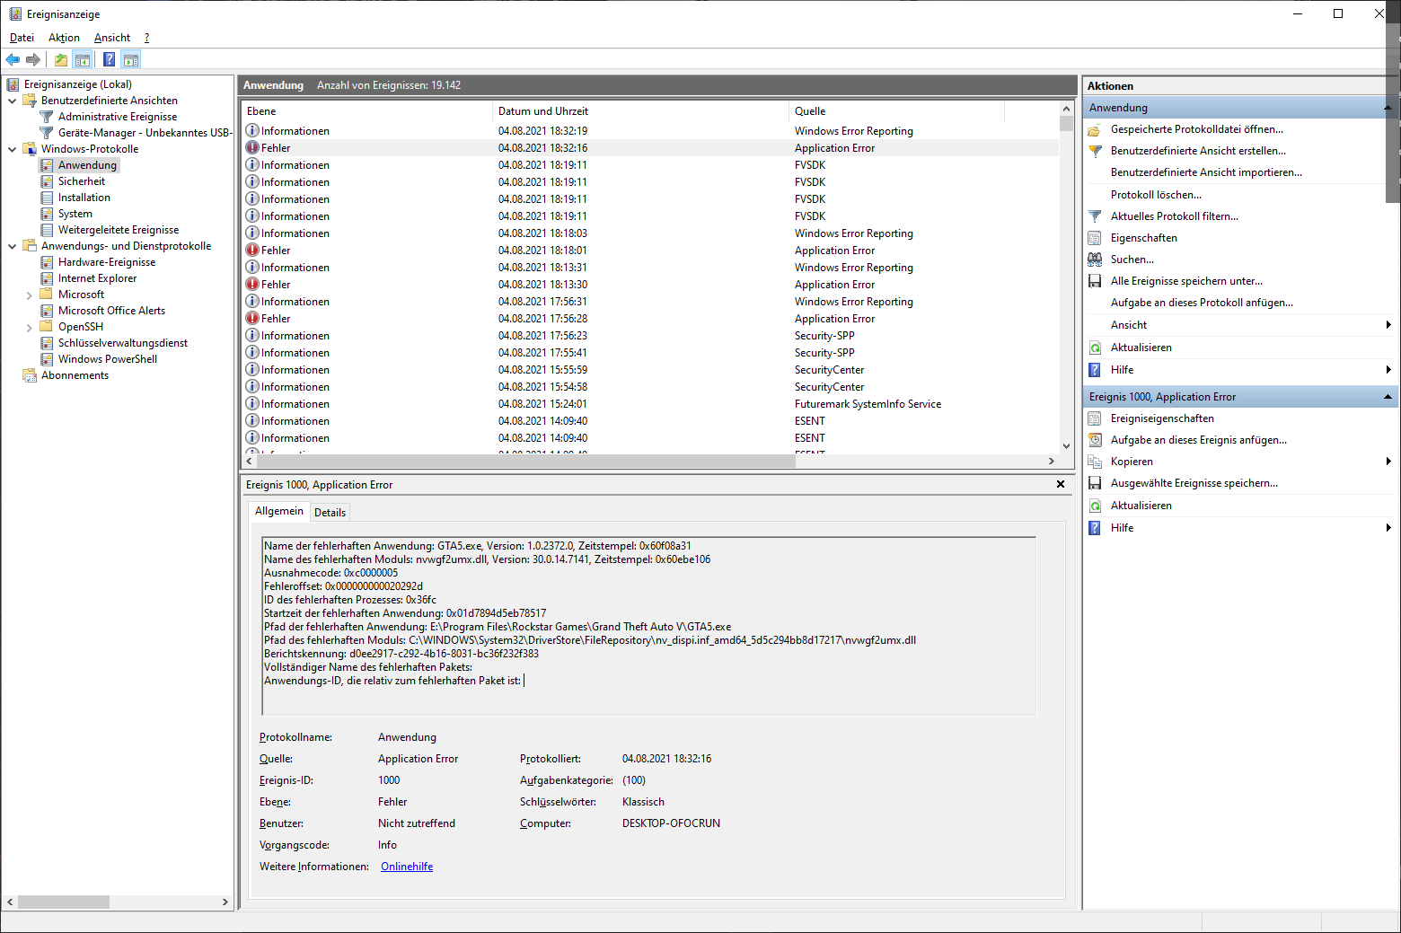Click the Ereignisanzeige (Lokal) root icon
Viewport: 1401px width, 933px height.
coord(13,84)
